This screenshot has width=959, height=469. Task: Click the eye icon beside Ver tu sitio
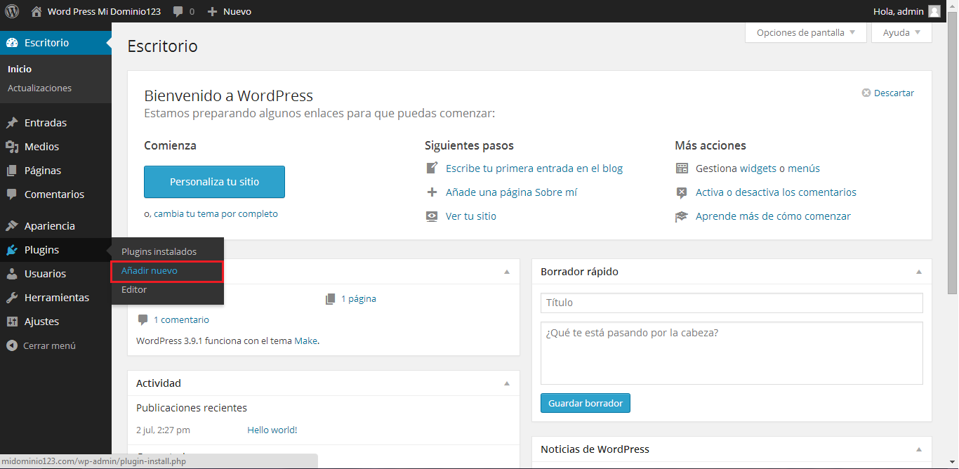point(432,216)
